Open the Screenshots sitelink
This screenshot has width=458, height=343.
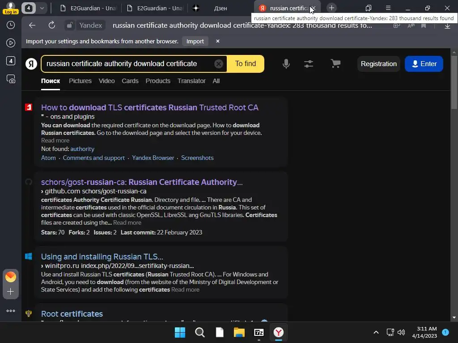pos(197,158)
